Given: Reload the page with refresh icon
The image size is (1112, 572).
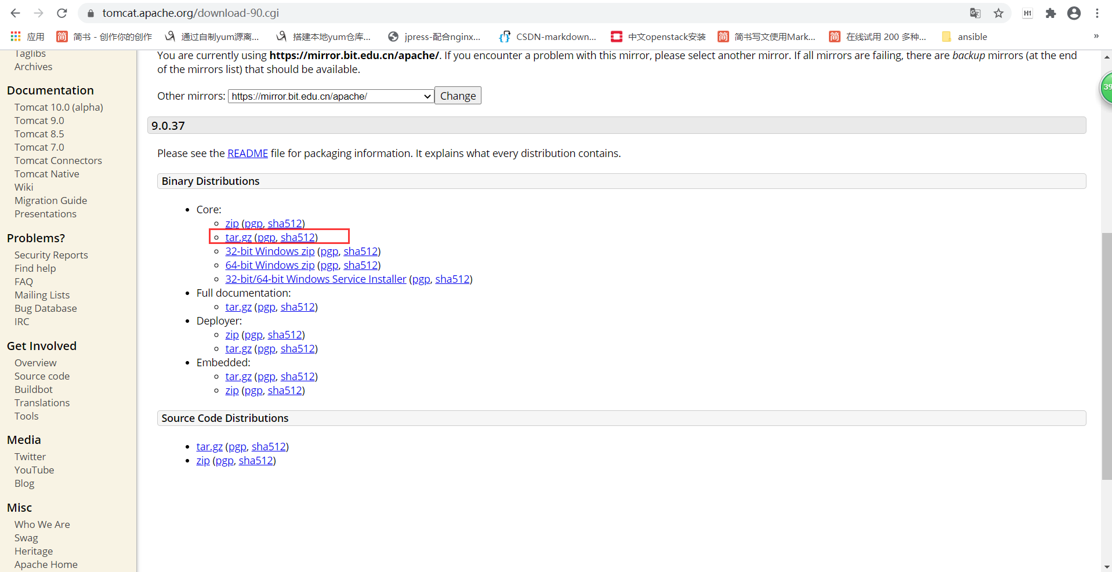Looking at the screenshot, I should (62, 13).
